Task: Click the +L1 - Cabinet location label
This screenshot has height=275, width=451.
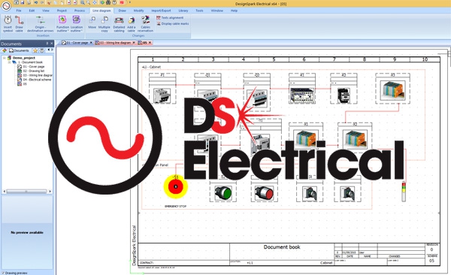Action: click(x=151, y=67)
